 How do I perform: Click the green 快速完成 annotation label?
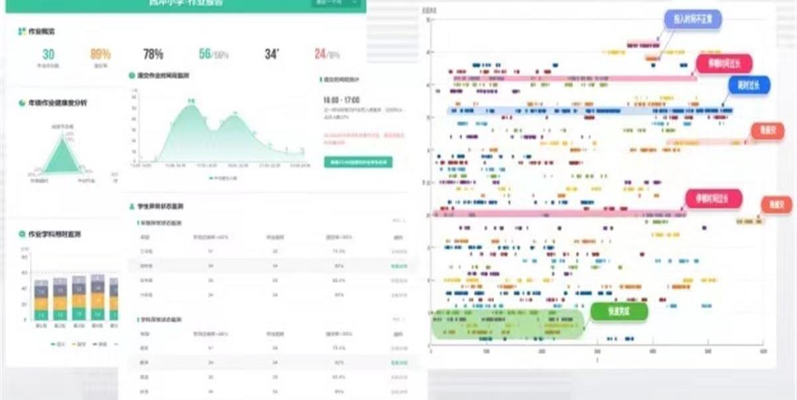pos(618,312)
